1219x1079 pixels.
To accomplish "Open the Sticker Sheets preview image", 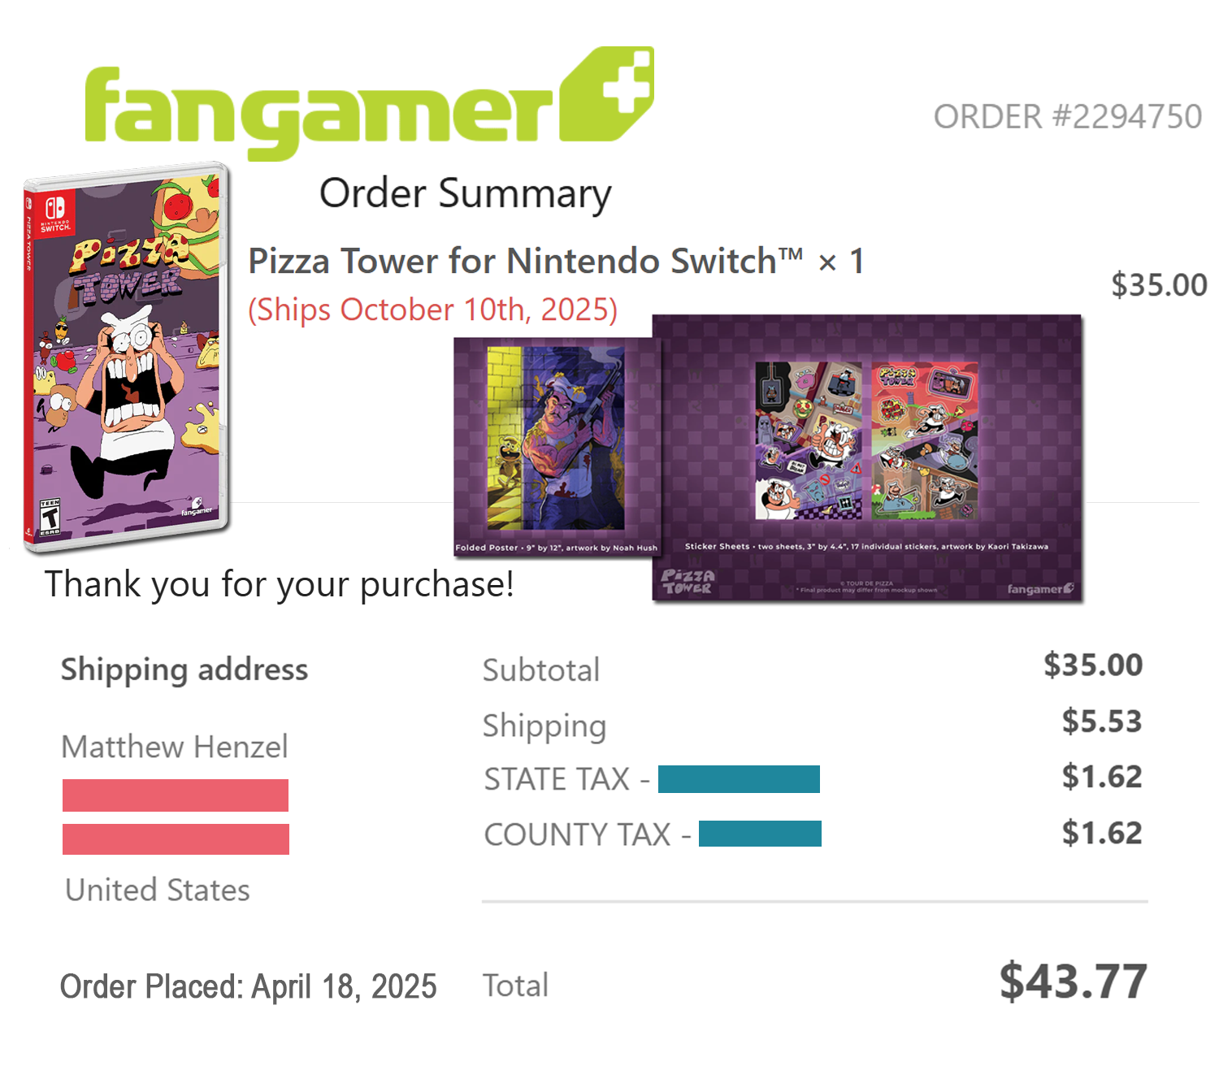I will point(866,441).
